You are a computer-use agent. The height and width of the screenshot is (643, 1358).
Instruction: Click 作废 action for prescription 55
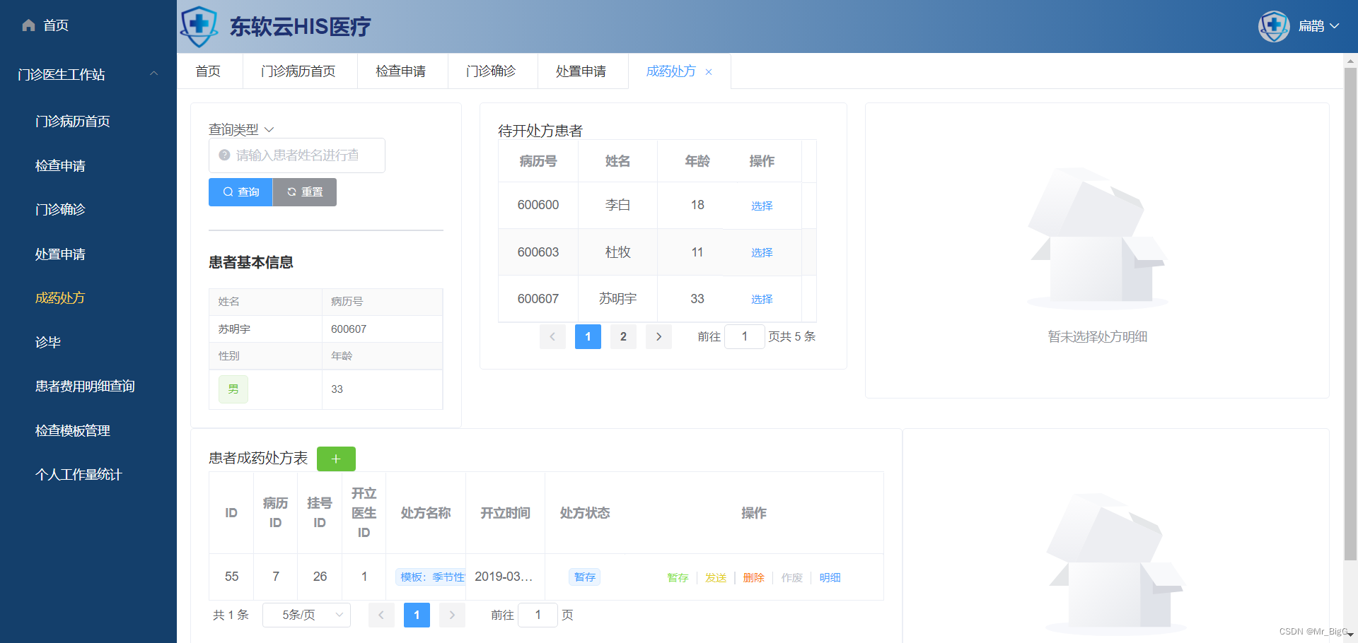[x=792, y=578]
